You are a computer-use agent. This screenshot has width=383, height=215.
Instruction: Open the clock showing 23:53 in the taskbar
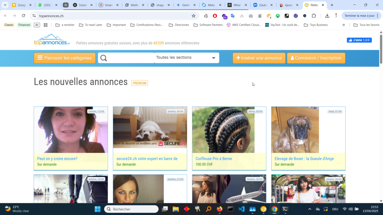(370, 209)
